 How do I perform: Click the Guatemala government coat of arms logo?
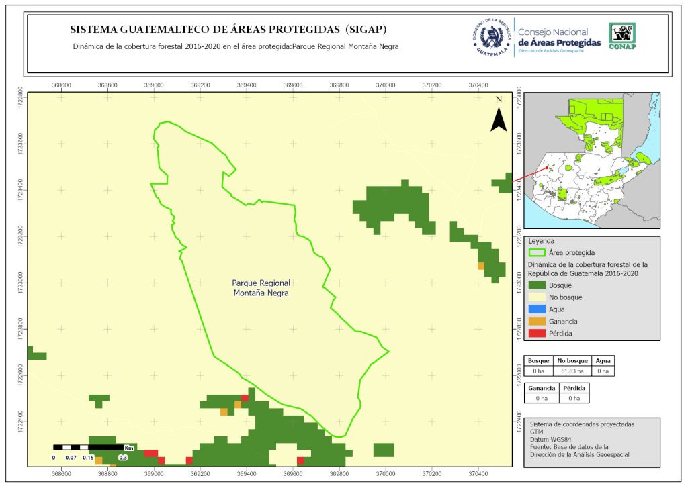(491, 36)
